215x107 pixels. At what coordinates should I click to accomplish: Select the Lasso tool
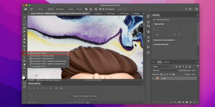pos(24,25)
